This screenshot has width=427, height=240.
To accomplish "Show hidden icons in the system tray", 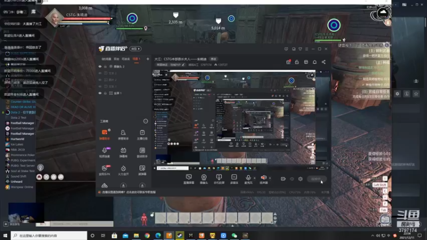I will click(x=373, y=235).
